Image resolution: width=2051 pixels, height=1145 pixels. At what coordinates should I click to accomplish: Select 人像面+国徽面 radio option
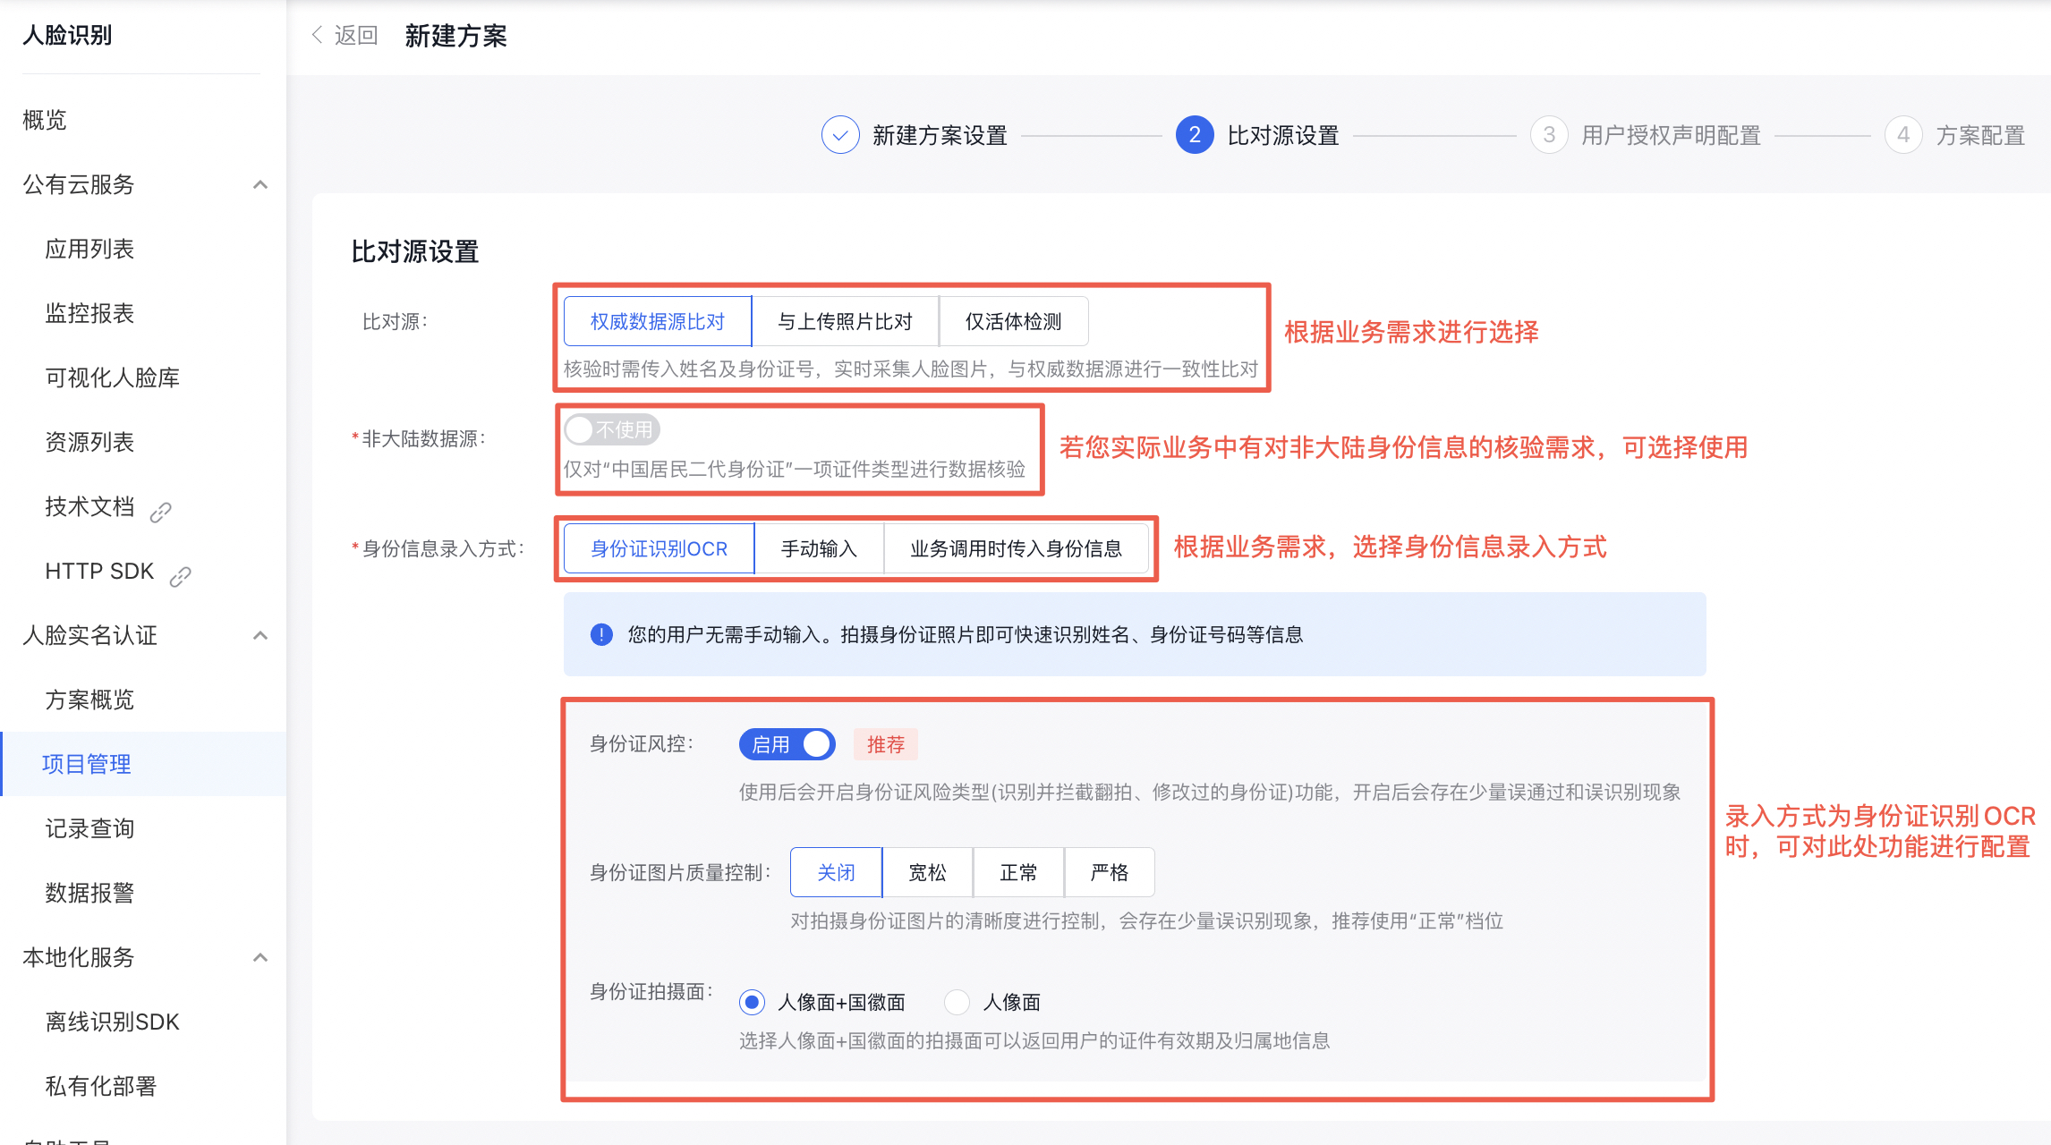753,1002
